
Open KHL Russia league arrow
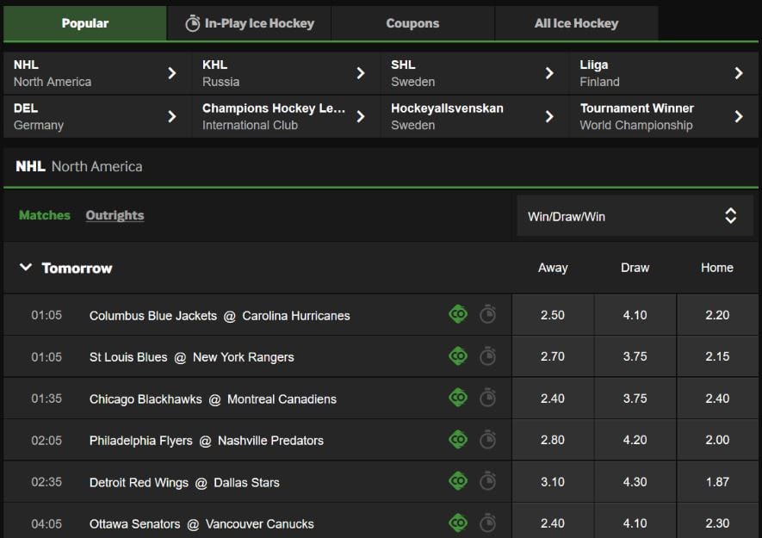point(361,73)
